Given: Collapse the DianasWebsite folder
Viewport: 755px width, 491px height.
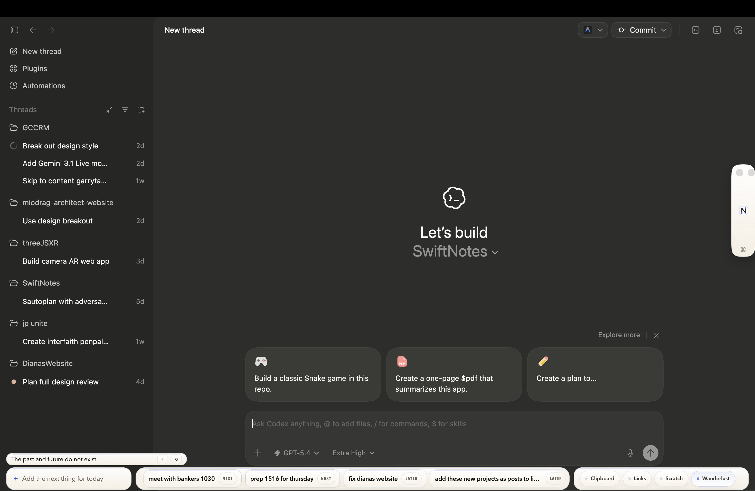Looking at the screenshot, I should [77, 363].
